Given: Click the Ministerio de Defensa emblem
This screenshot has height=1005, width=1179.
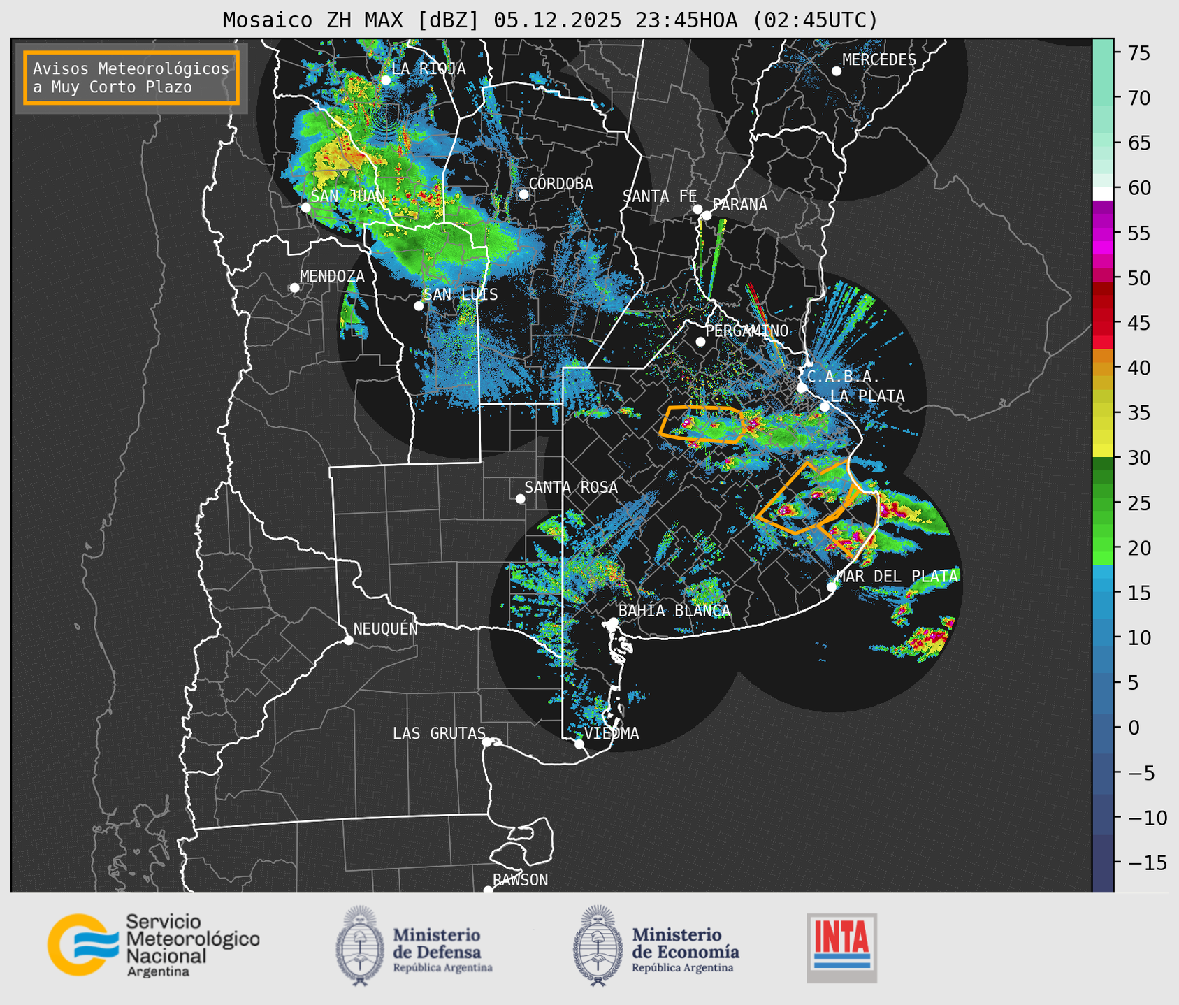Looking at the screenshot, I should click(360, 946).
